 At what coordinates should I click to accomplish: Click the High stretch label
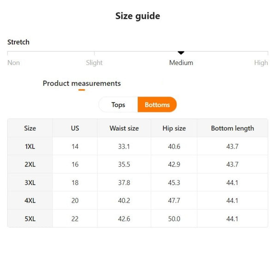click(261, 63)
